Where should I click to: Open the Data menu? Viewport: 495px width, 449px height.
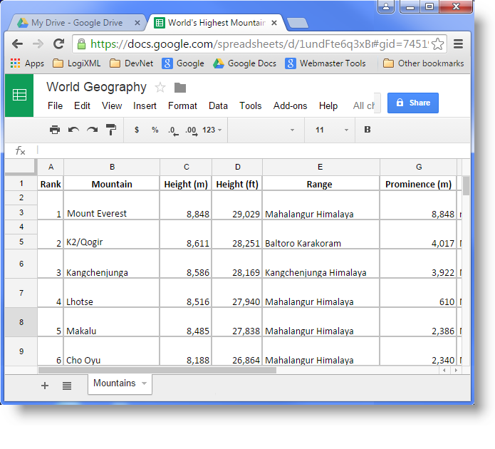(x=218, y=105)
